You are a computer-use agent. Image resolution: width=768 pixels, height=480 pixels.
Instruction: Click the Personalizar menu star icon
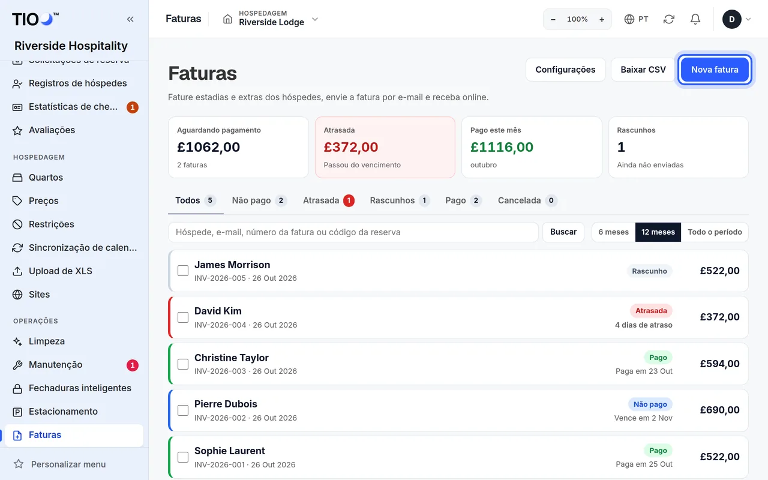point(19,464)
